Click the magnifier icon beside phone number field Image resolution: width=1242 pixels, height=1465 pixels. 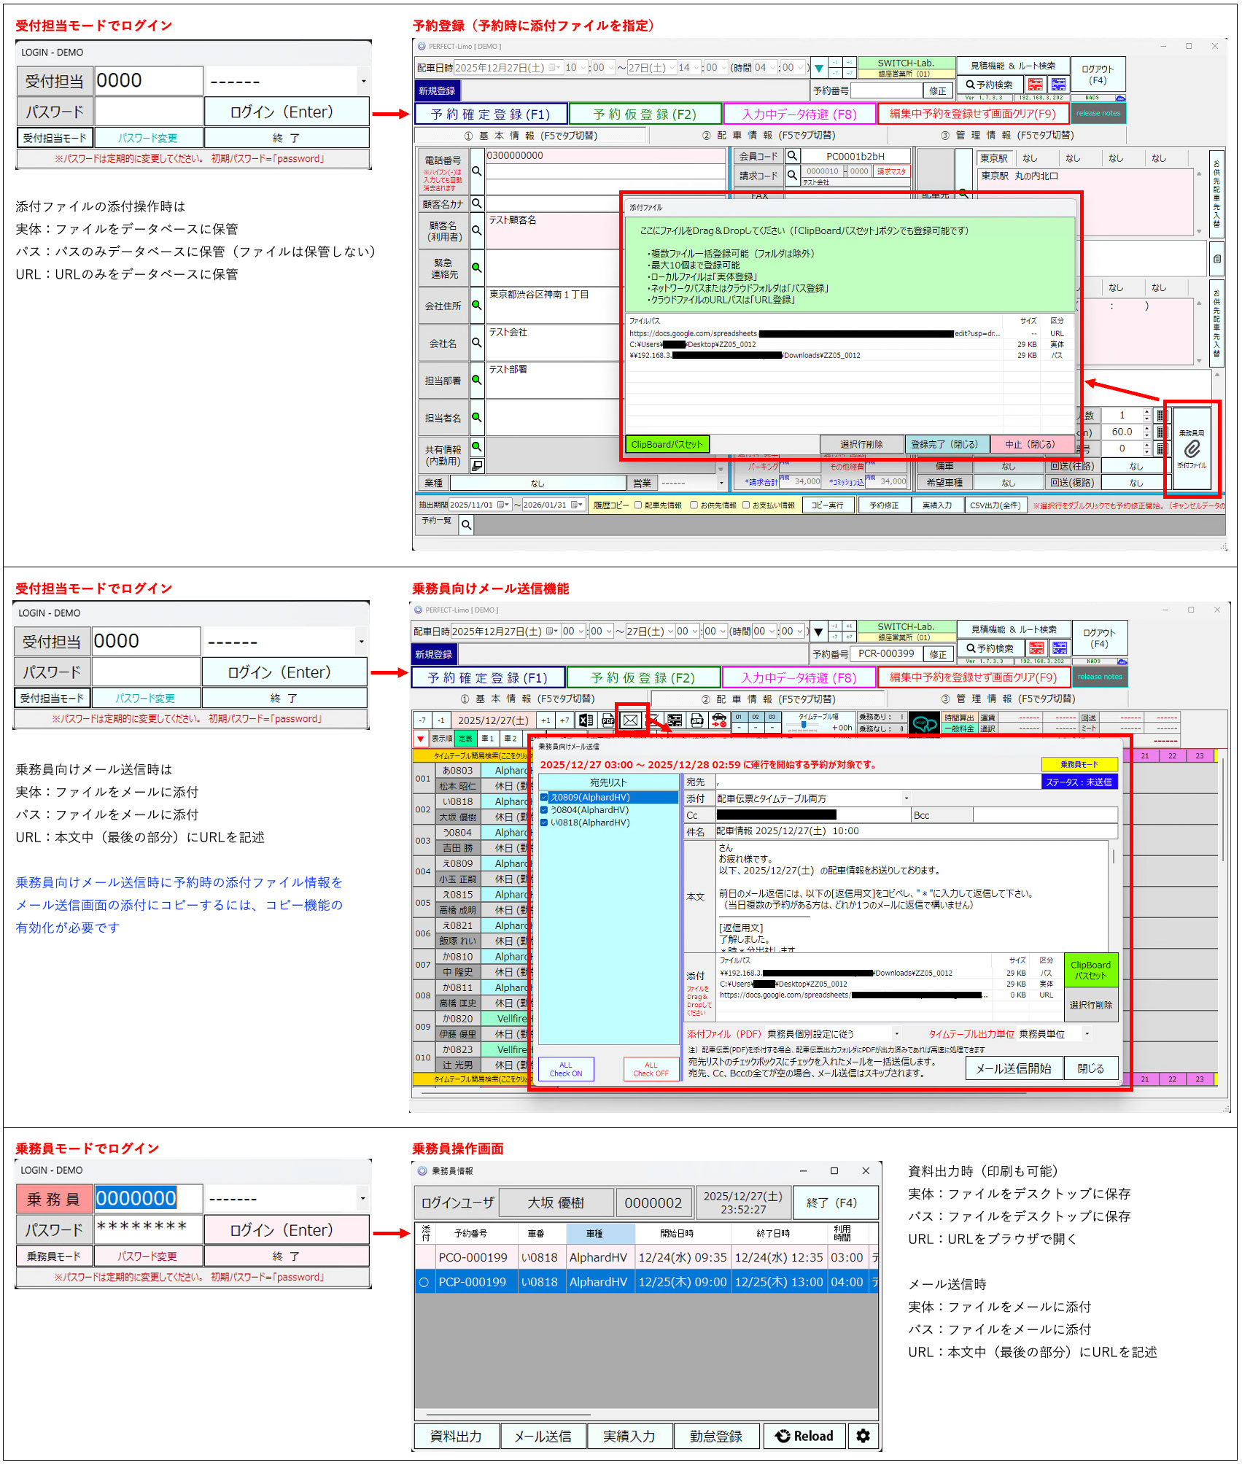(476, 171)
